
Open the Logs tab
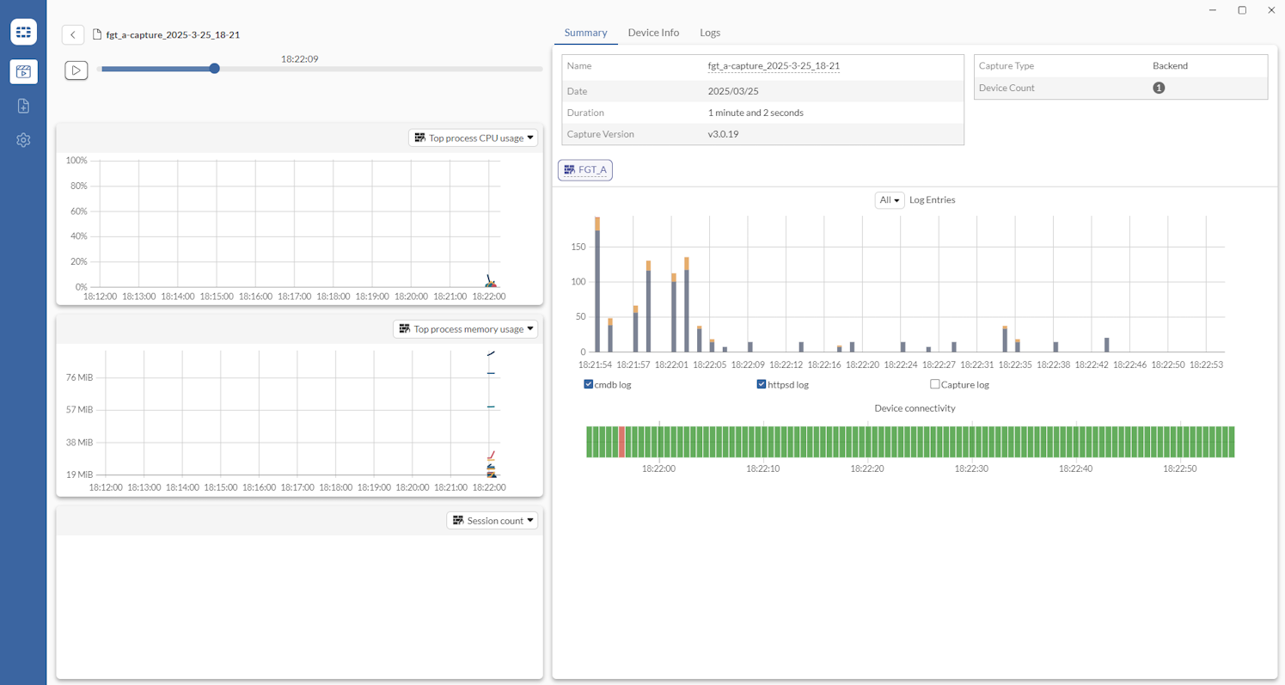tap(709, 32)
